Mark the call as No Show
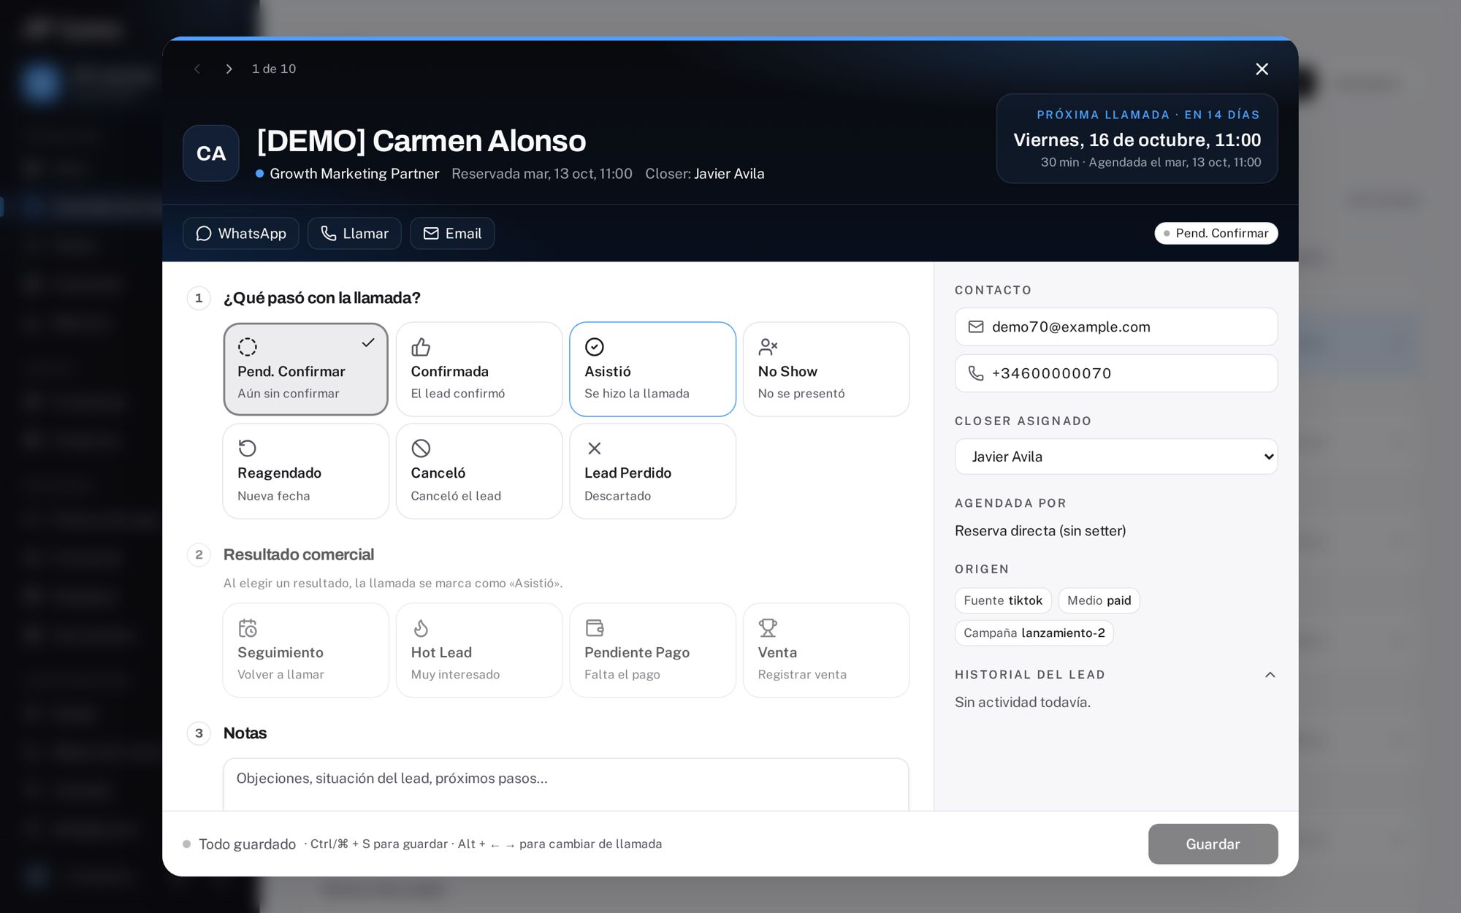Image resolution: width=1461 pixels, height=913 pixels. 826,369
